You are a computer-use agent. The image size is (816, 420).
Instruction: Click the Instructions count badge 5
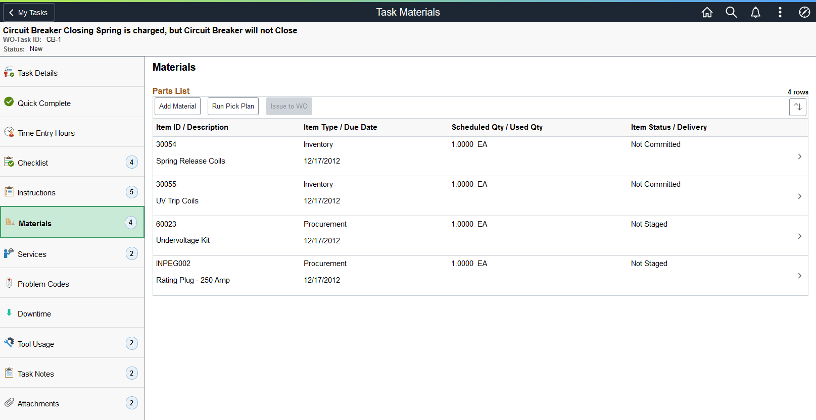click(x=131, y=192)
